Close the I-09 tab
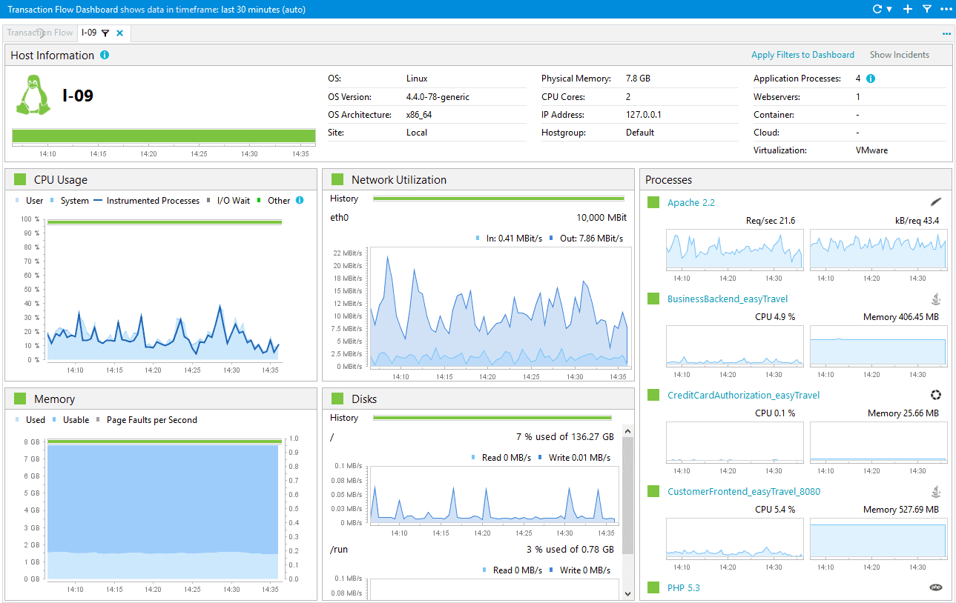956x603 pixels. click(x=119, y=33)
